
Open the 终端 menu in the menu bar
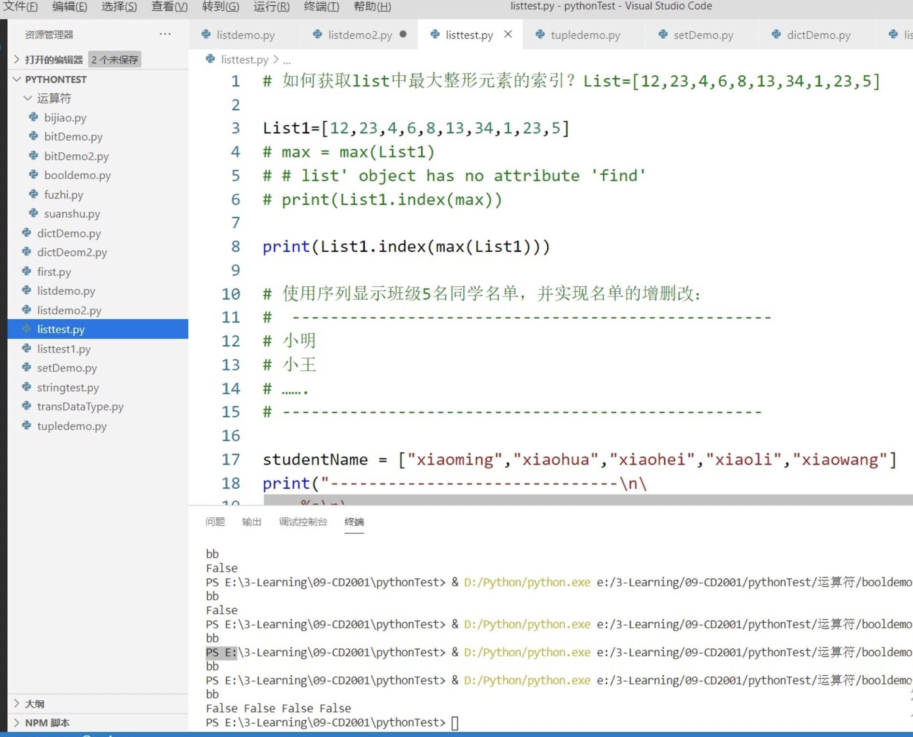pyautogui.click(x=321, y=6)
